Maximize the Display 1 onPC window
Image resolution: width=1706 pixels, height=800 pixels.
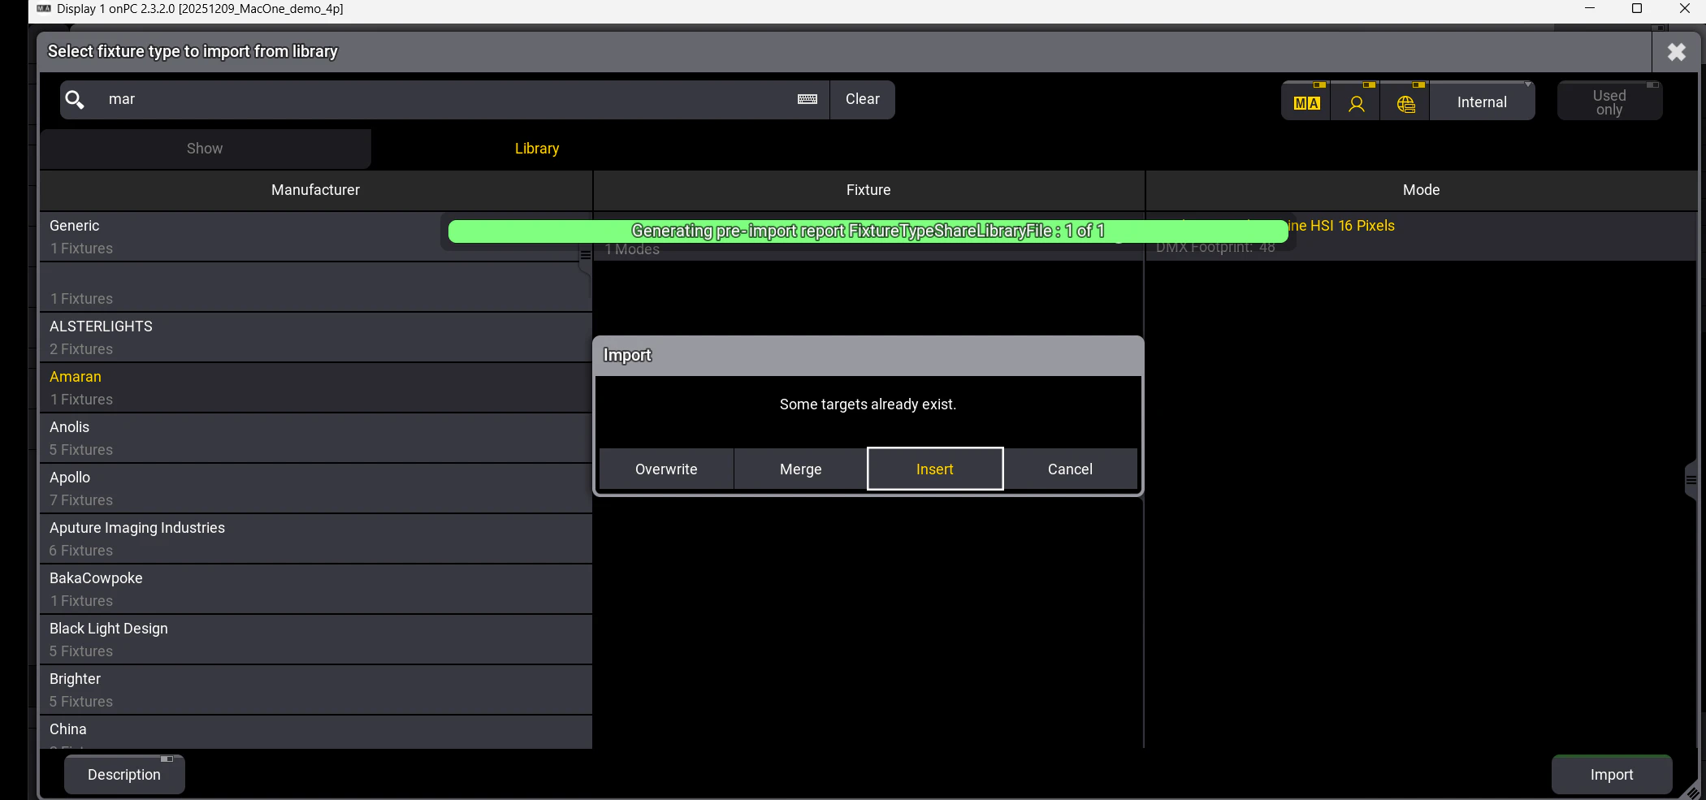point(1637,8)
